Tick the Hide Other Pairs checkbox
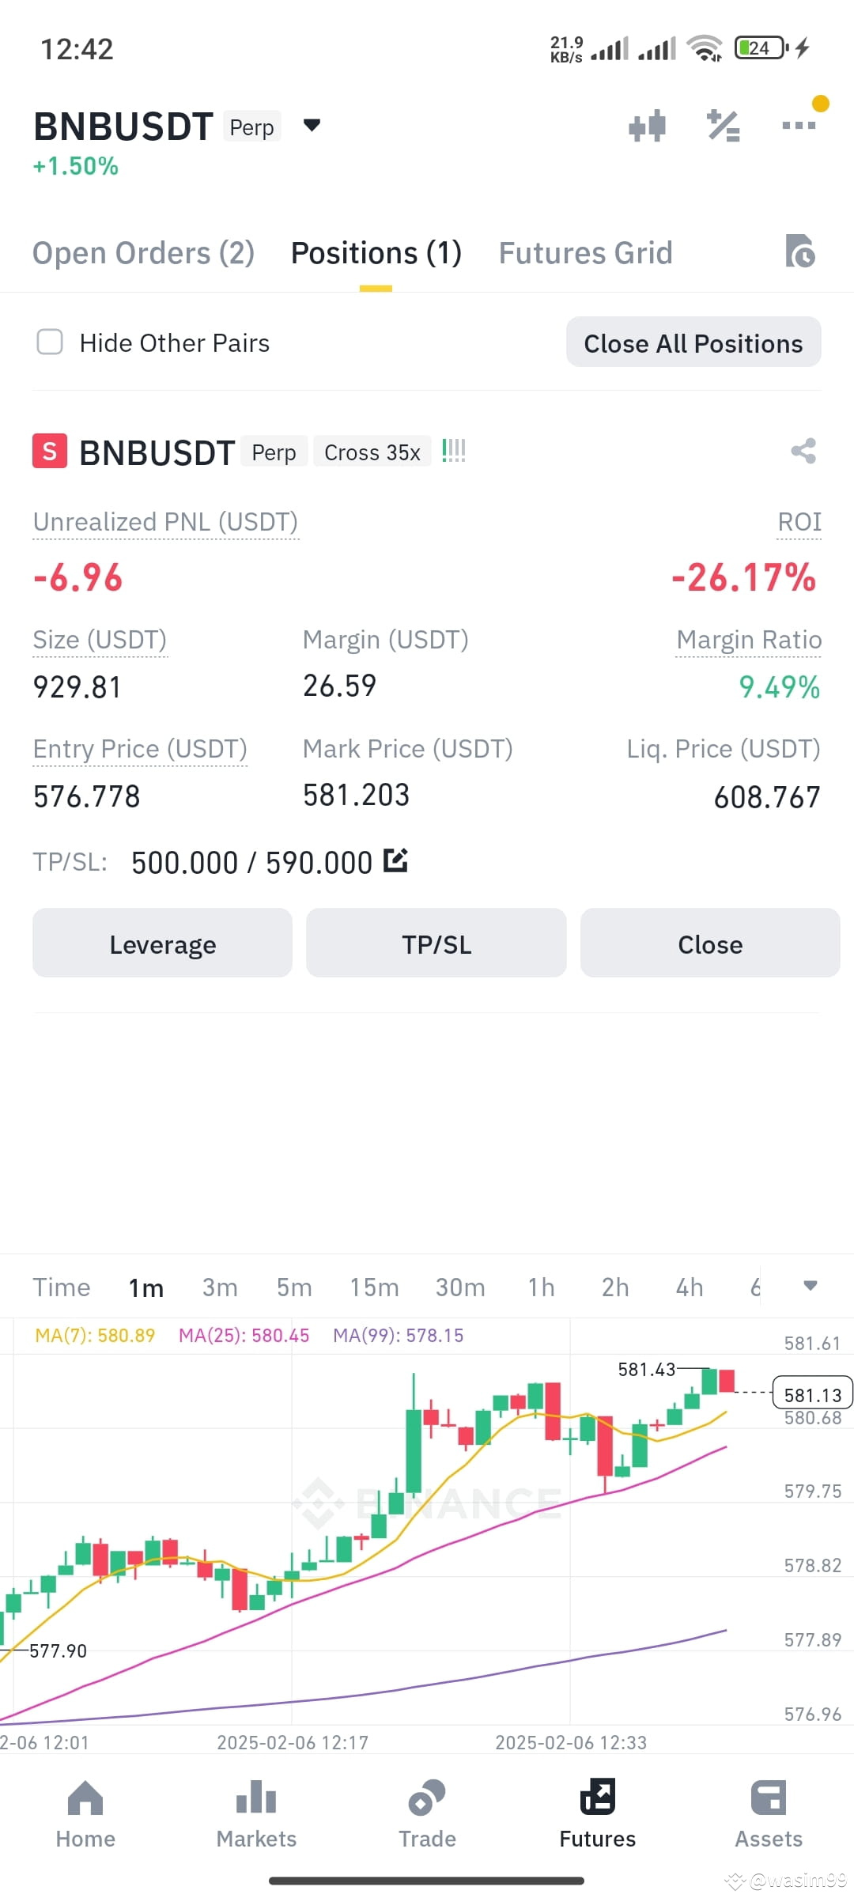This screenshot has width=854, height=1898. pos(51,342)
